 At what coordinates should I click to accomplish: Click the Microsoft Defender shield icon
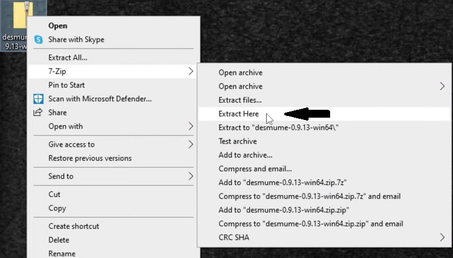tap(39, 99)
